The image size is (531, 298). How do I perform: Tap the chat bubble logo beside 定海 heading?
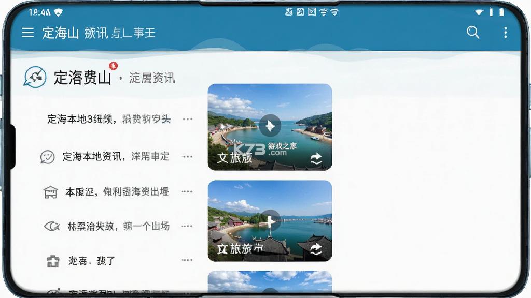(35, 77)
